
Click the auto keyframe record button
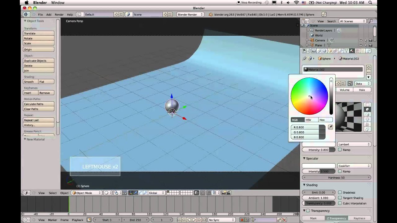click(x=242, y=220)
